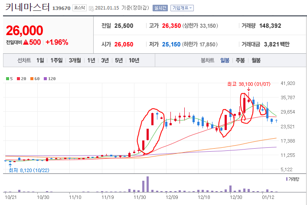Click the 상한가 33,150 text

(200, 26)
